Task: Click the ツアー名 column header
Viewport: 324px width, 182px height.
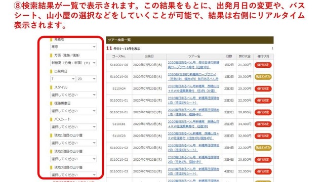Action: click(194, 56)
